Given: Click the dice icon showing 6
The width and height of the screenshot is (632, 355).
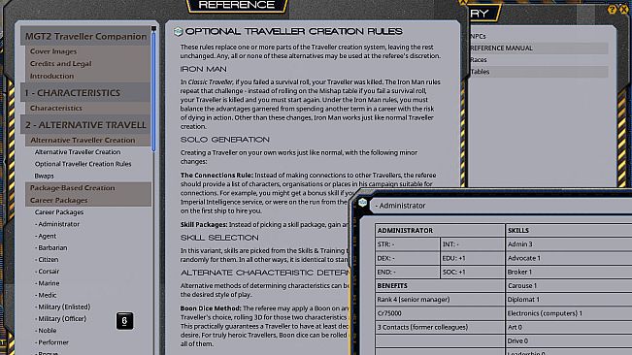Looking at the screenshot, I should 124,321.
